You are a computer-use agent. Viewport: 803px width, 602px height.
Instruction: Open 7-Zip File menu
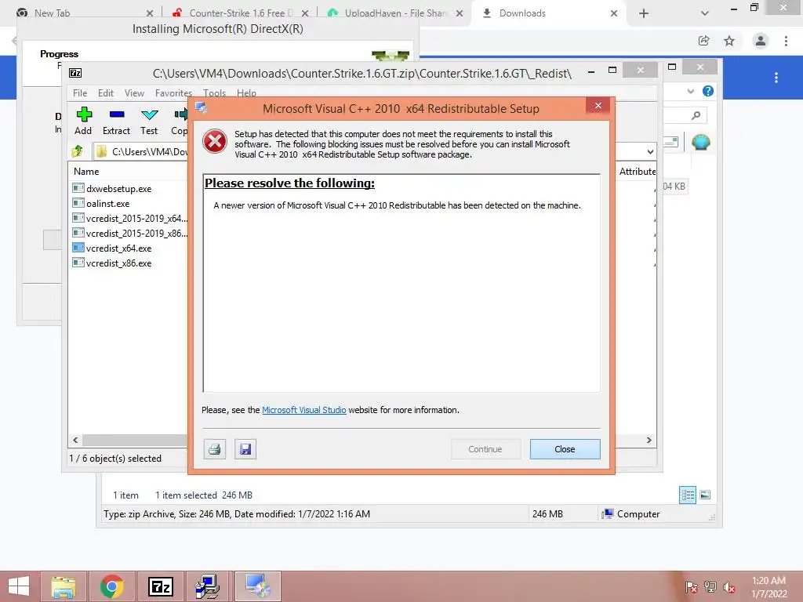[x=80, y=93]
